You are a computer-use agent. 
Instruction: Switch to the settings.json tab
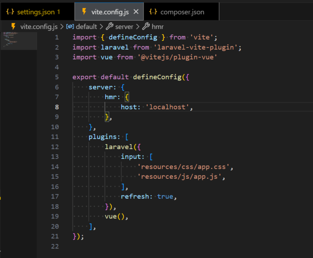tap(37, 12)
